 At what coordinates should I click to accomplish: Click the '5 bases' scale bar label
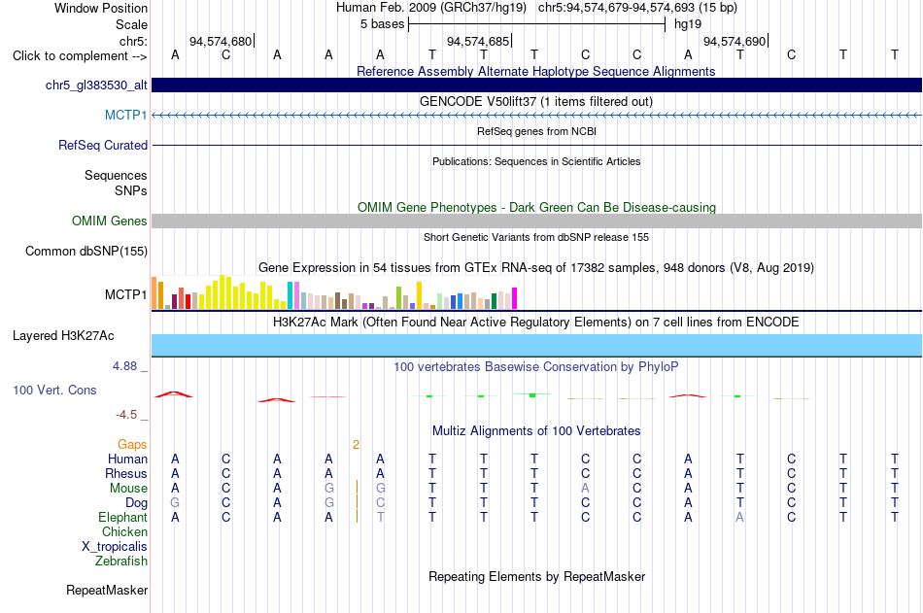tap(383, 24)
